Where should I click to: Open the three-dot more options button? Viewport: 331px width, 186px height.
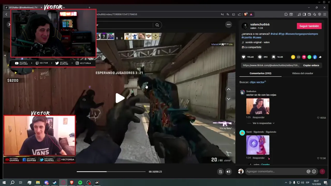(x=229, y=25)
